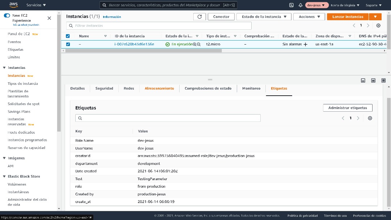Image resolution: width=391 pixels, height=220 pixels.
Task: Click the Conectar button
Action: click(x=221, y=17)
